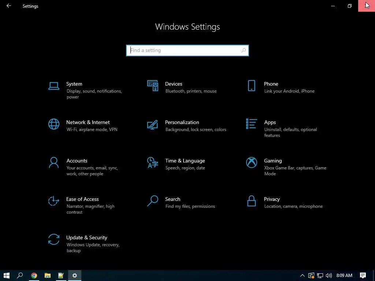Open the System settings title link
Viewport: 375px width, 281px height.
pos(74,84)
